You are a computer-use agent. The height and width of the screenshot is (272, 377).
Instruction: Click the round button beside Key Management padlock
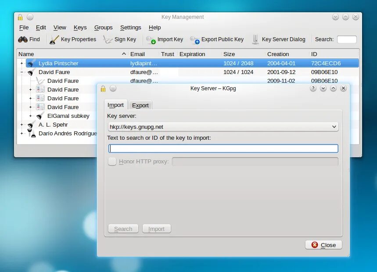point(30,17)
